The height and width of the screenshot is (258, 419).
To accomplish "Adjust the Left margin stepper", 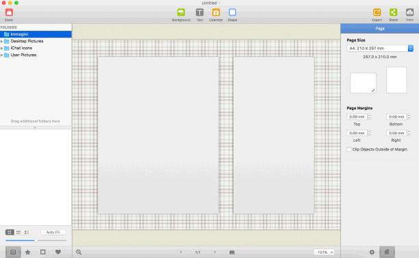I will click(x=369, y=133).
